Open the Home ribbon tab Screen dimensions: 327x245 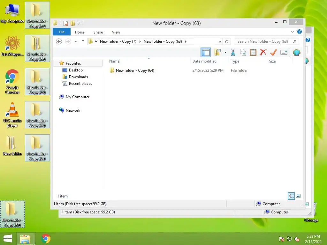click(80, 32)
